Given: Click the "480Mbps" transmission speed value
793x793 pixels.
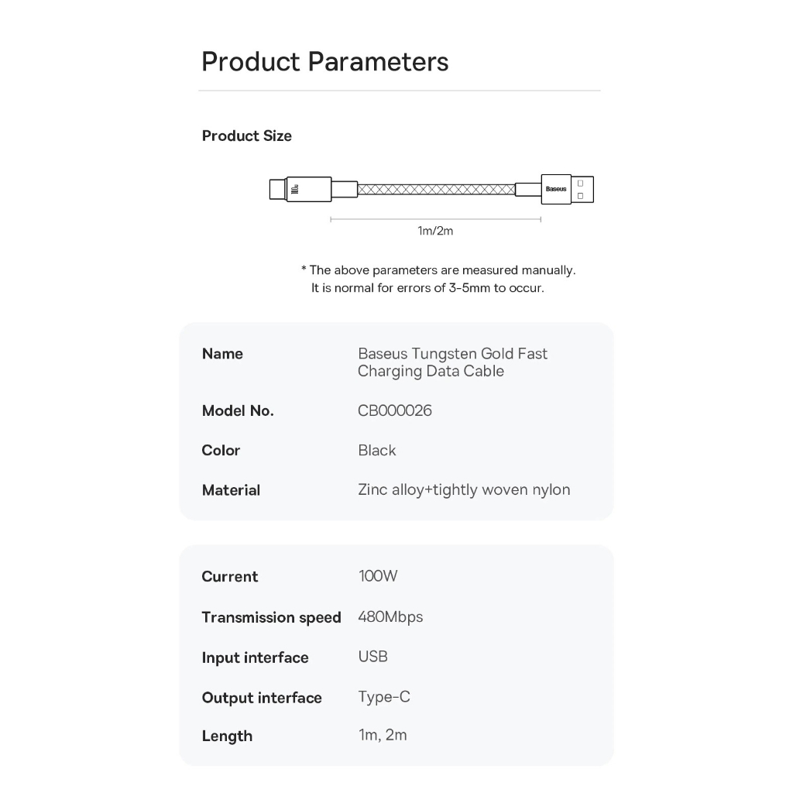Looking at the screenshot, I should (390, 617).
